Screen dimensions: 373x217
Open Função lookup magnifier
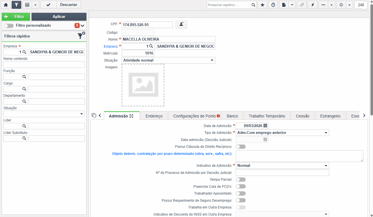(x=24, y=77)
